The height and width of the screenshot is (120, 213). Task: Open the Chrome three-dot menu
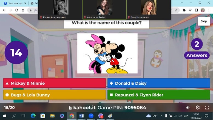click(x=209, y=10)
